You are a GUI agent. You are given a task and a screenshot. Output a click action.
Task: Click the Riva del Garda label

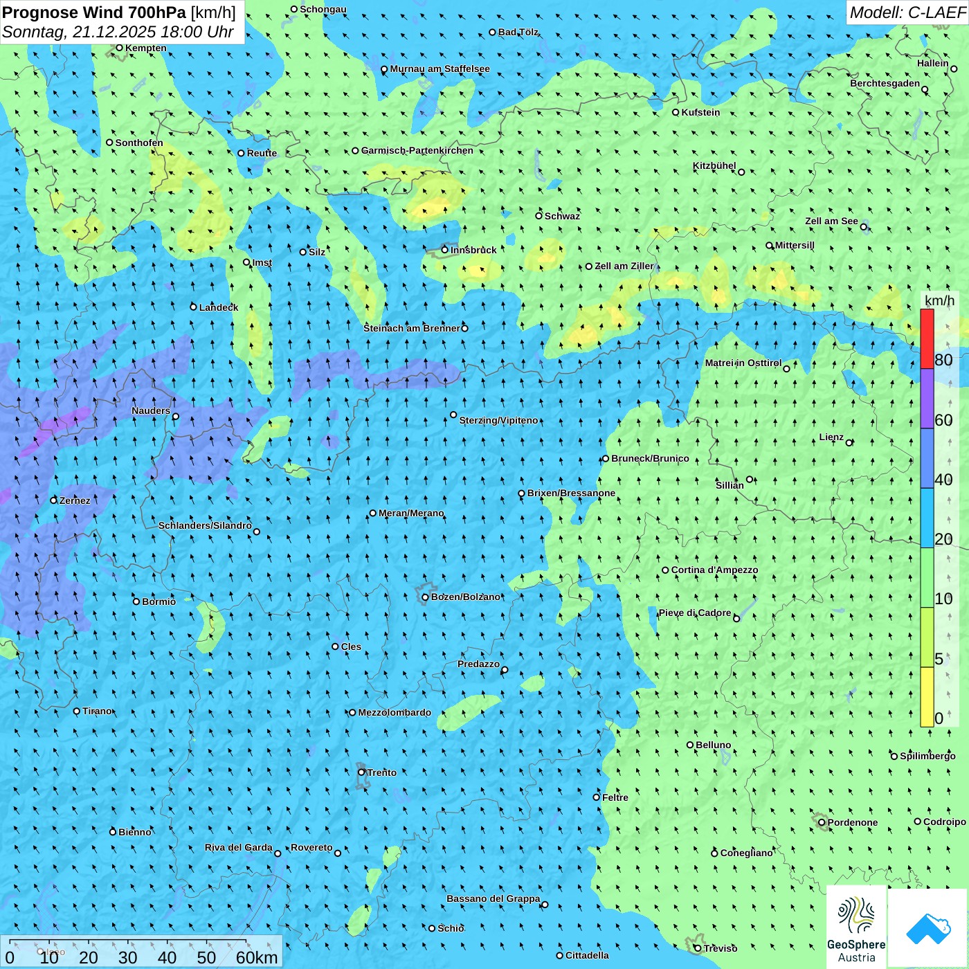238,847
